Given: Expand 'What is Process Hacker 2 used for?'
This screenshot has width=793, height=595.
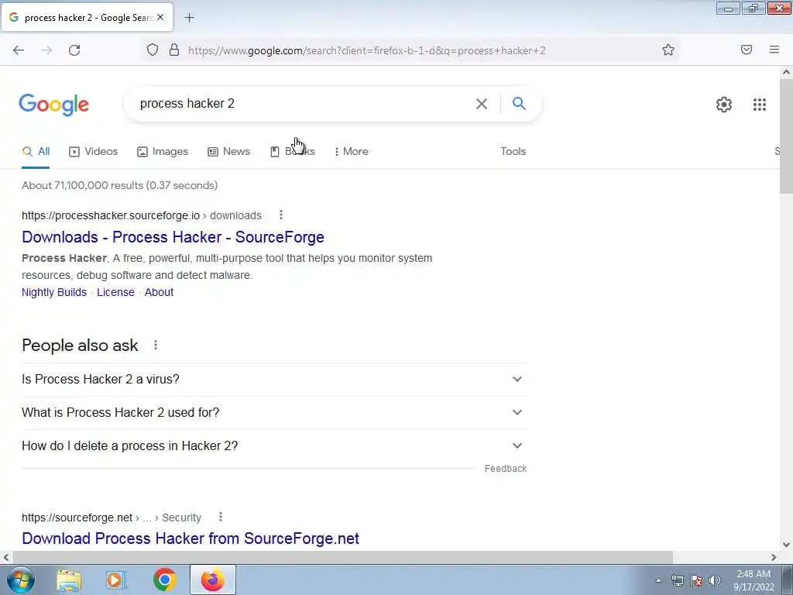Looking at the screenshot, I should 274,413.
